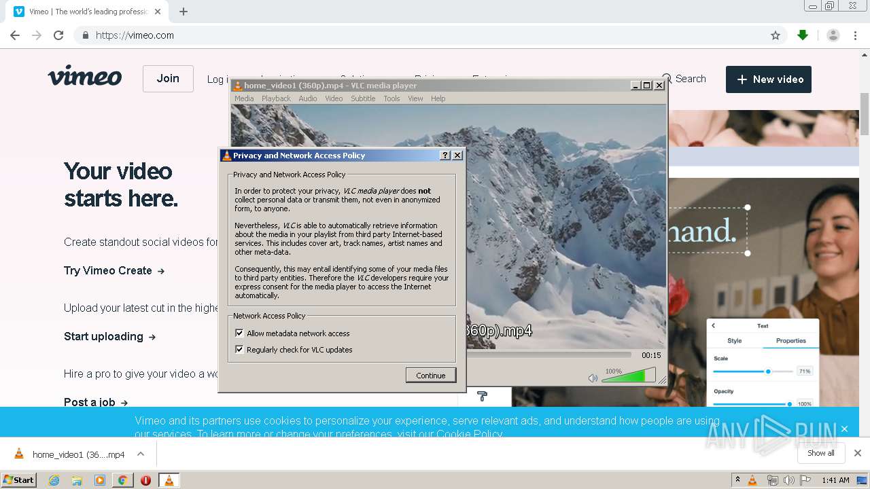This screenshot has width=870, height=489.
Task: Open a new Chrome tab
Action: coord(184,12)
